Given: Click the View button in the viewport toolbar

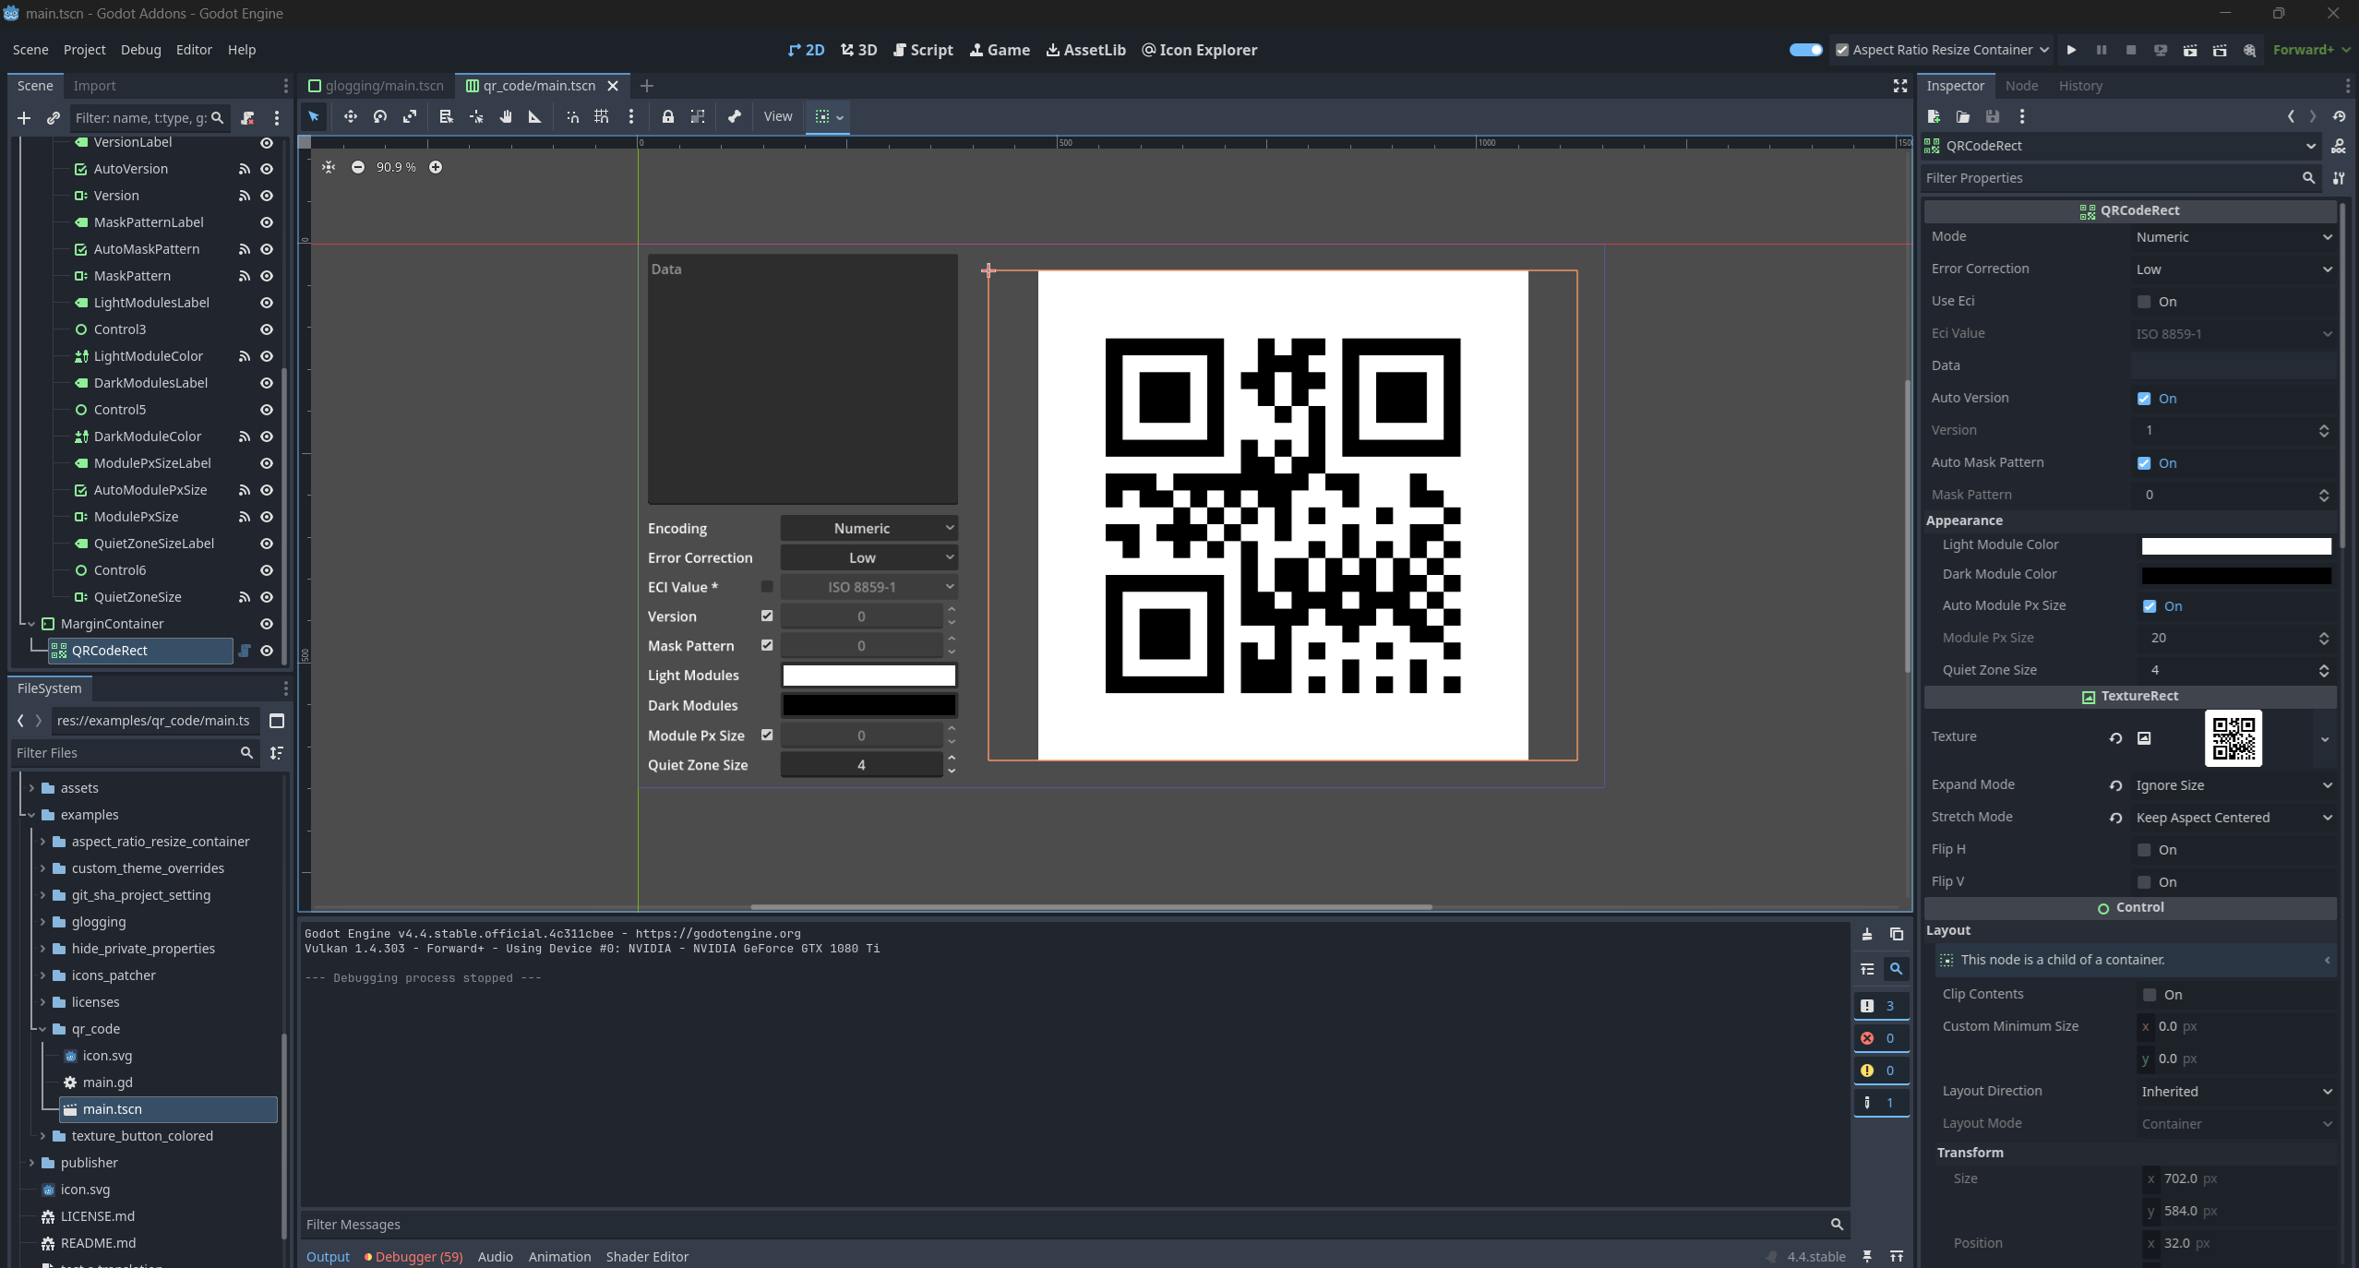Looking at the screenshot, I should 778,116.
